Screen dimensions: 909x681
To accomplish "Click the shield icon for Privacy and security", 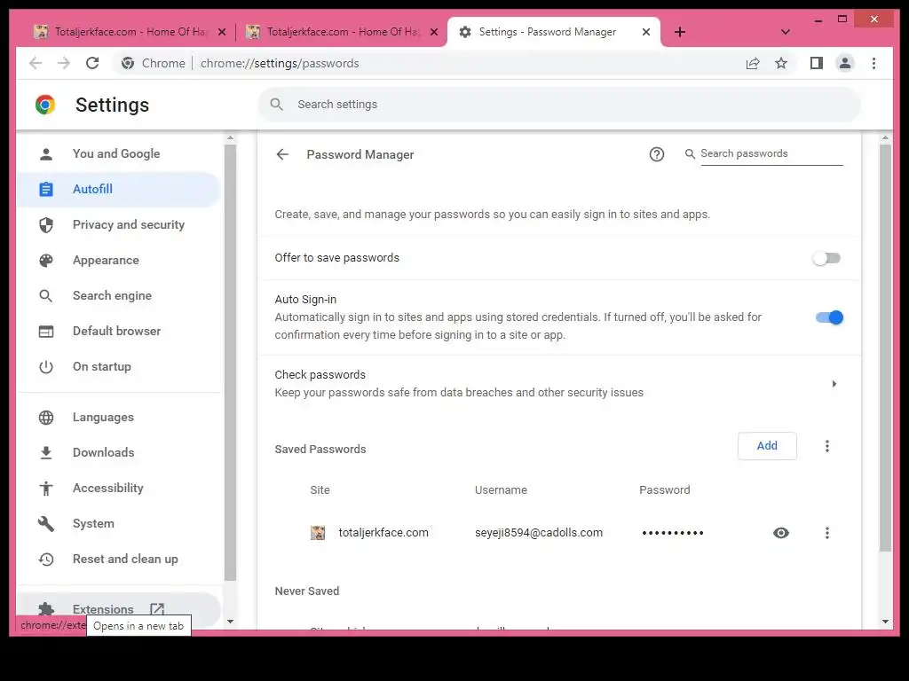I will 46,224.
